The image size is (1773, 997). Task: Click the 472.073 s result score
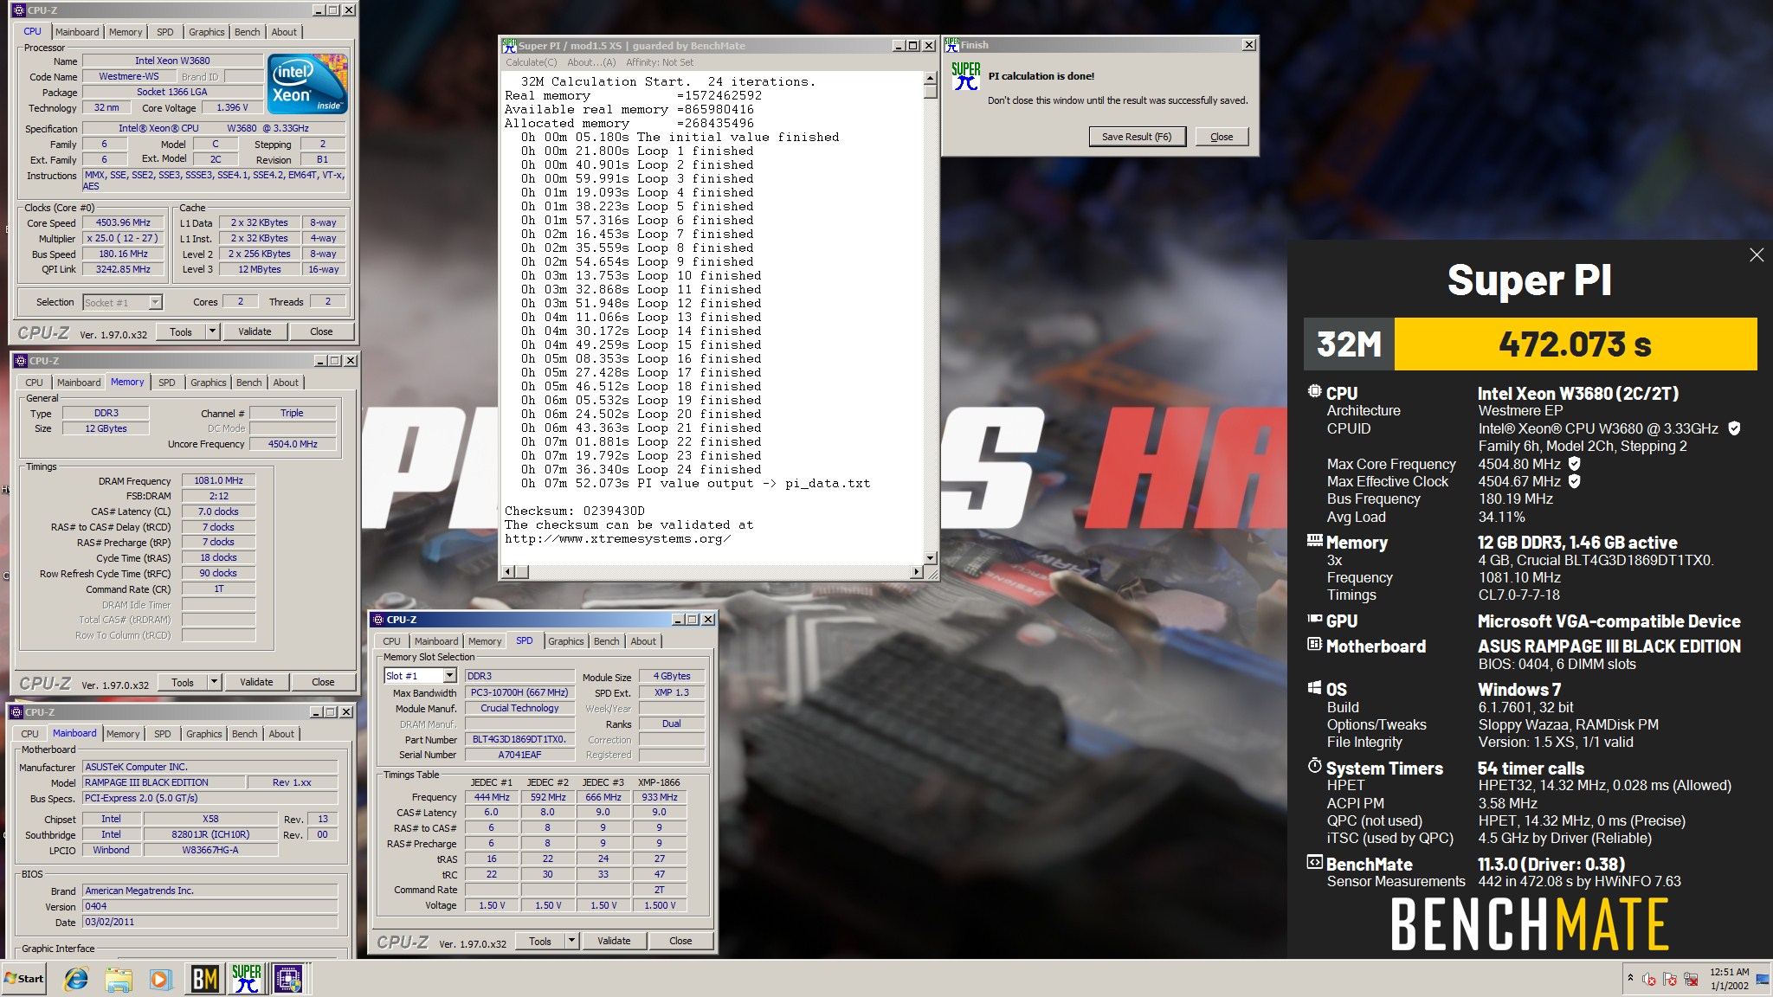(x=1576, y=344)
